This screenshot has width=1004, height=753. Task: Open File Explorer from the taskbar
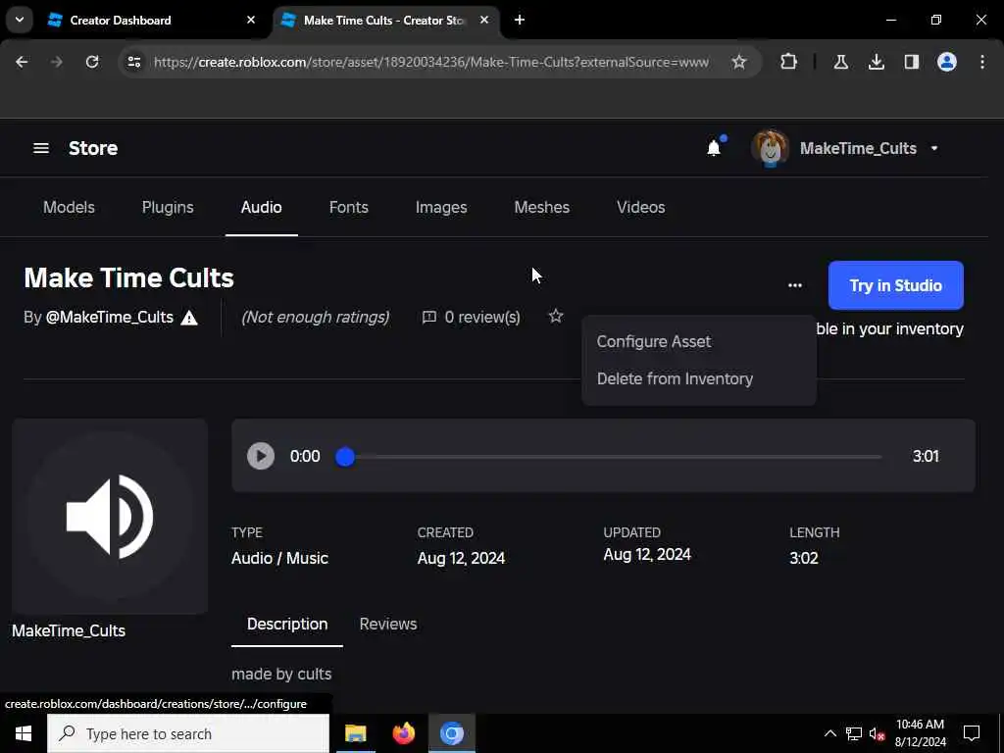[x=355, y=733]
